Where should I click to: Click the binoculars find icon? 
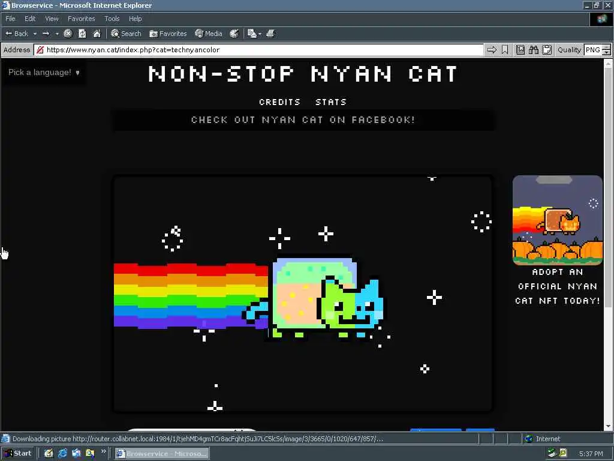point(533,50)
